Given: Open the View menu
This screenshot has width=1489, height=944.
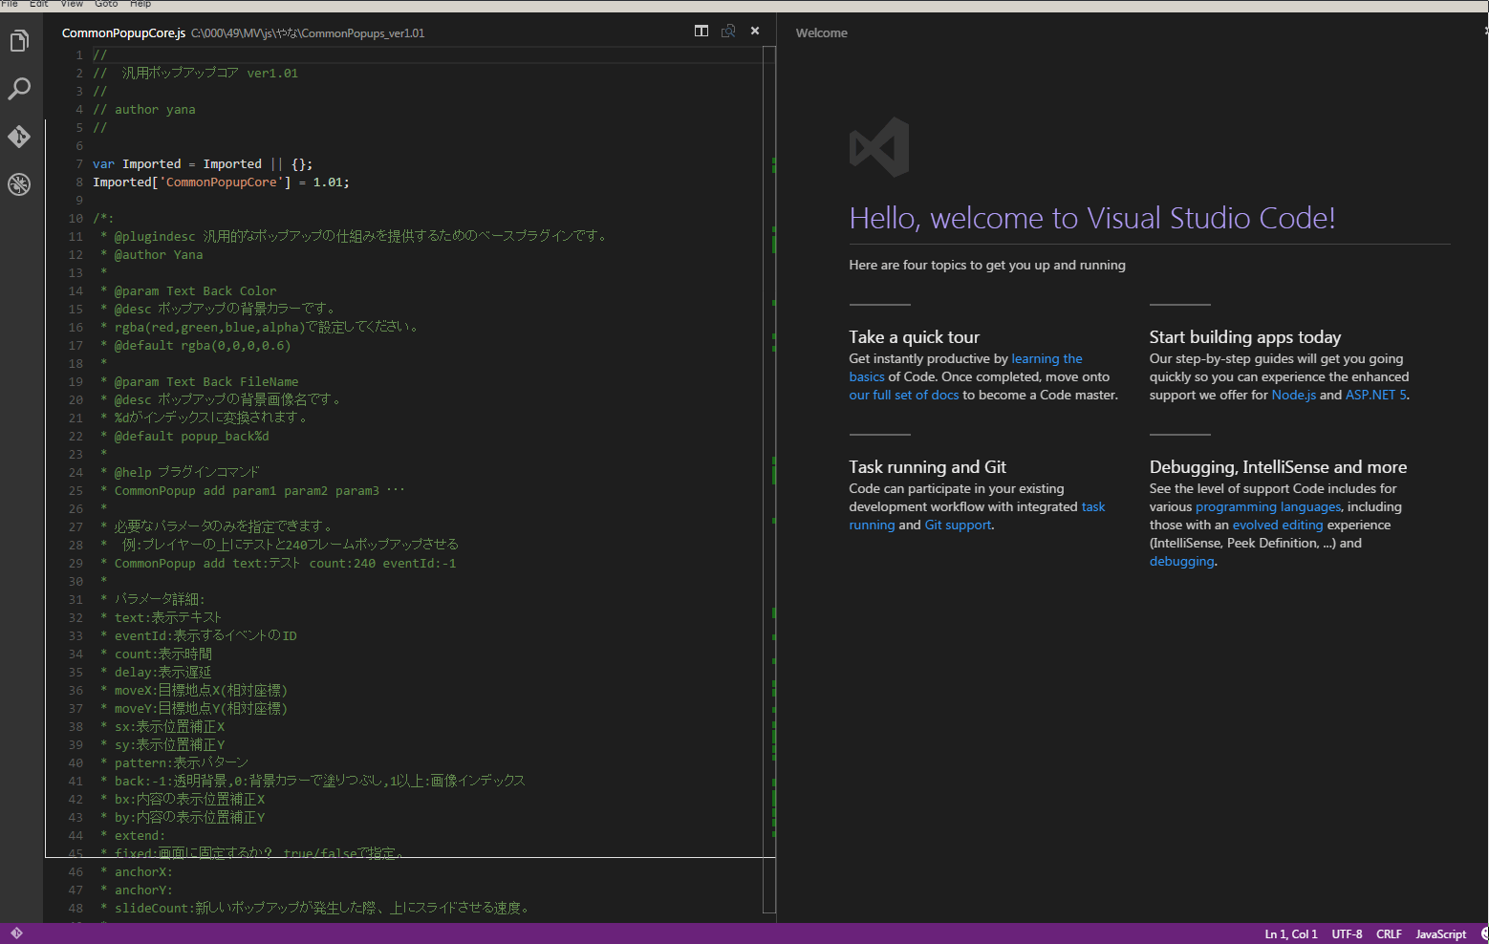Looking at the screenshot, I should click(72, 4).
